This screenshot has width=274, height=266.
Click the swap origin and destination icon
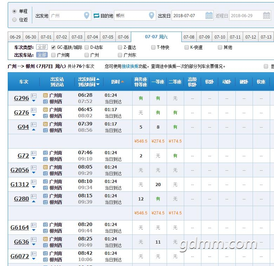(x=96, y=16)
